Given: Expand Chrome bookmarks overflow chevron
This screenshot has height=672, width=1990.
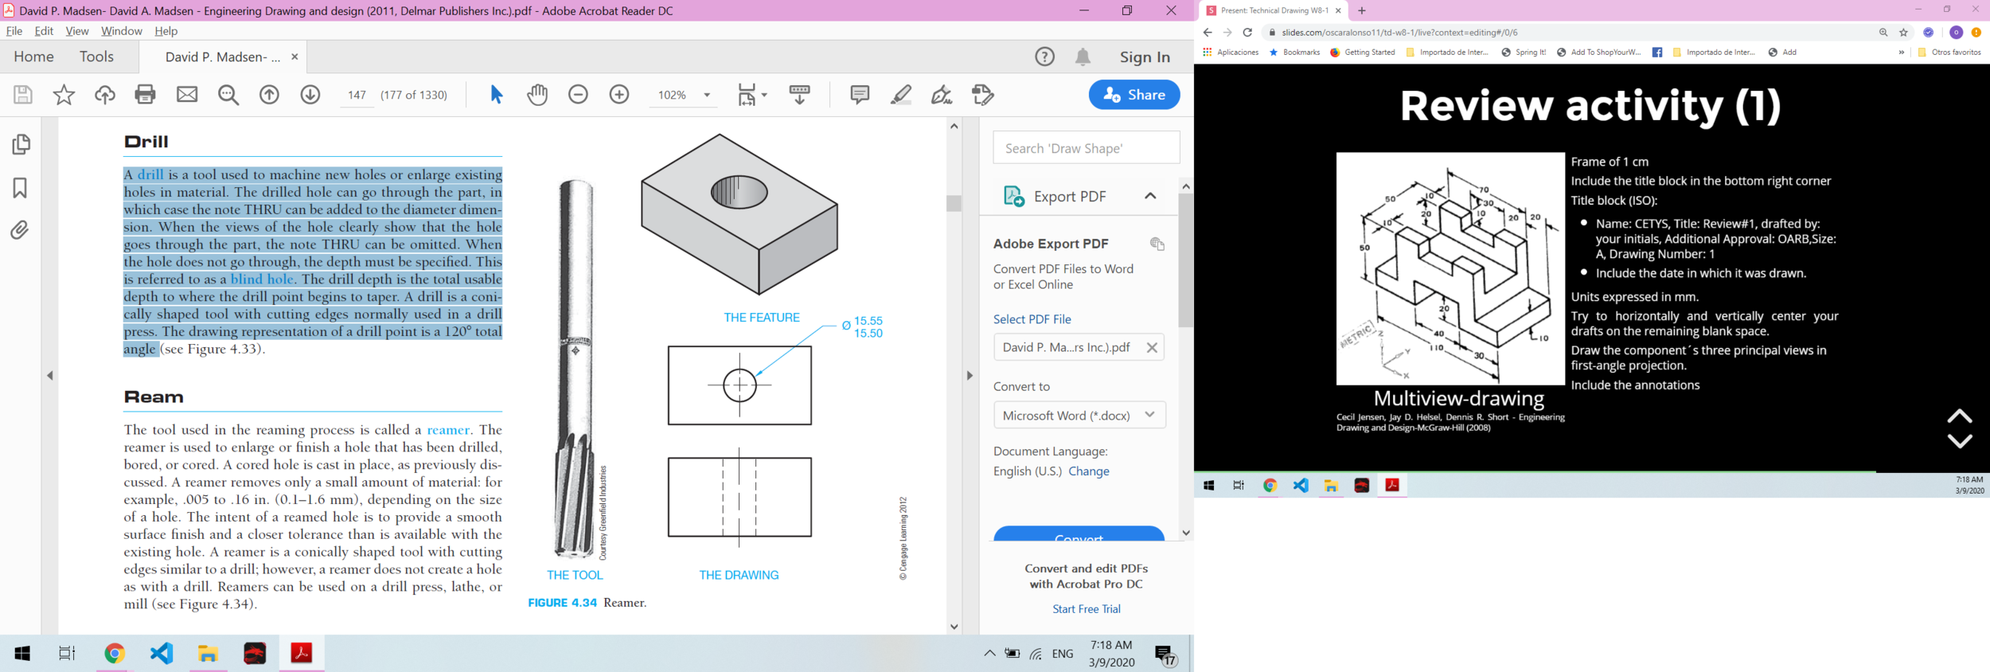Looking at the screenshot, I should (x=1902, y=53).
